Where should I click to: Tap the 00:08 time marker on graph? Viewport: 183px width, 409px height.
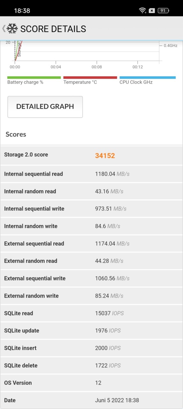click(97, 67)
